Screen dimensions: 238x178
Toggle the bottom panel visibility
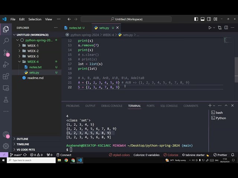pos(202,19)
